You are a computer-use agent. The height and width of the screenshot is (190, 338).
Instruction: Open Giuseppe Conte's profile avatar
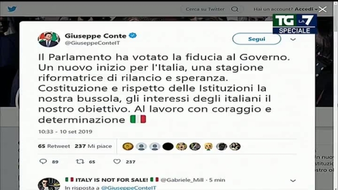(49, 39)
